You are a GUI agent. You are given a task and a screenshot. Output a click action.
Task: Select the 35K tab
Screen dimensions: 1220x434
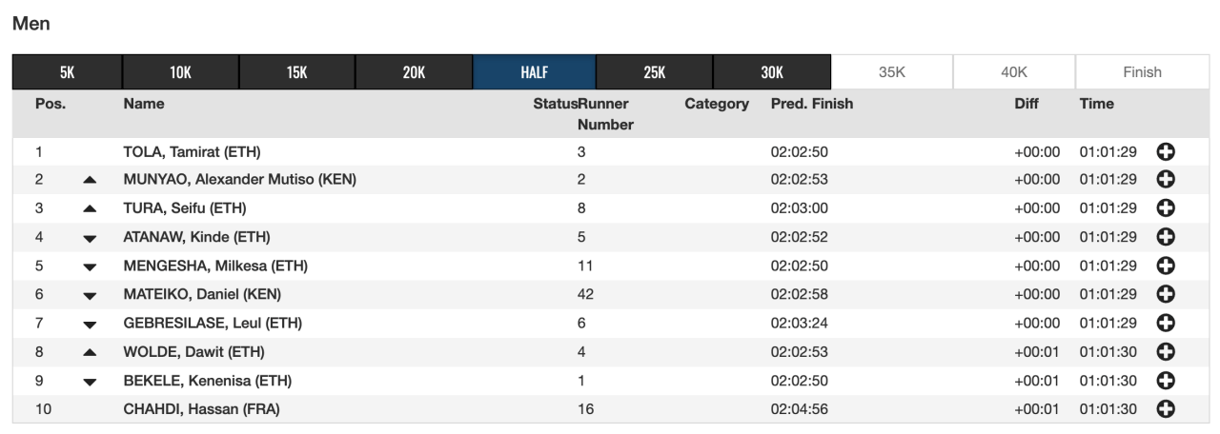pyautogui.click(x=891, y=72)
